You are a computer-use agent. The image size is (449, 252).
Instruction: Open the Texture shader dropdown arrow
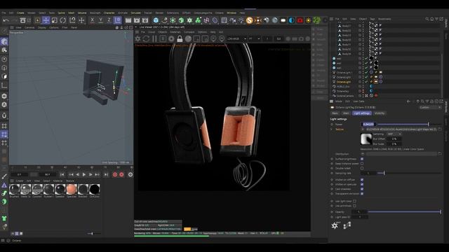[x=363, y=129]
